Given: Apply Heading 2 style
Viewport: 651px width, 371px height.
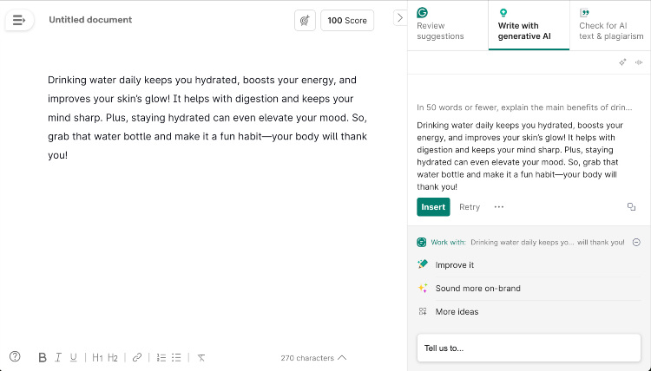Looking at the screenshot, I should (113, 357).
